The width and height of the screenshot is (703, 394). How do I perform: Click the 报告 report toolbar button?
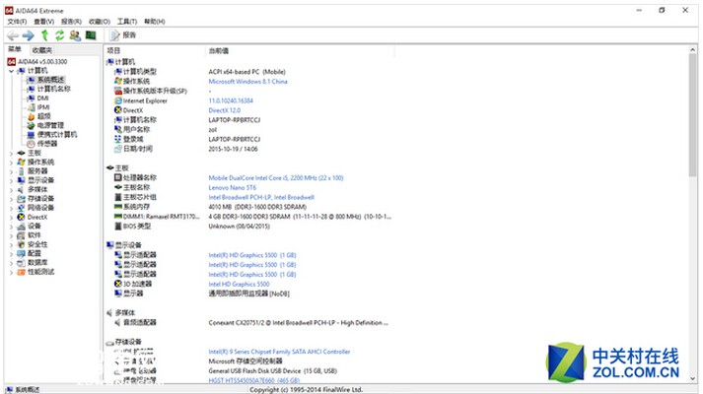click(x=123, y=35)
